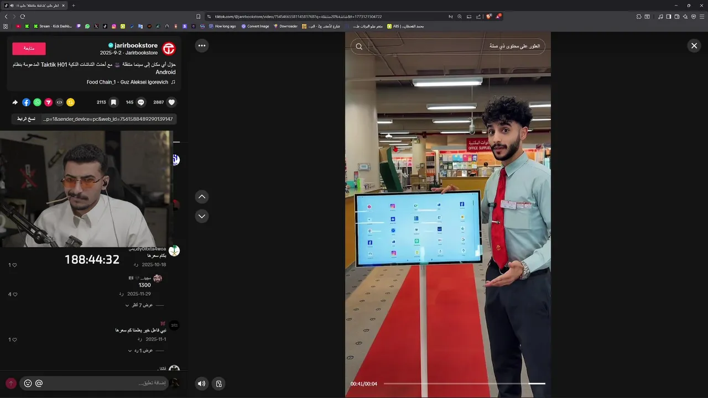The image size is (708, 398).
Task: Close the TikTok browser tab
Action: coord(63,6)
